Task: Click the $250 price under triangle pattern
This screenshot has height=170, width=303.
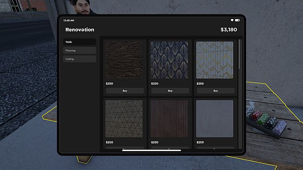Action: [109, 142]
